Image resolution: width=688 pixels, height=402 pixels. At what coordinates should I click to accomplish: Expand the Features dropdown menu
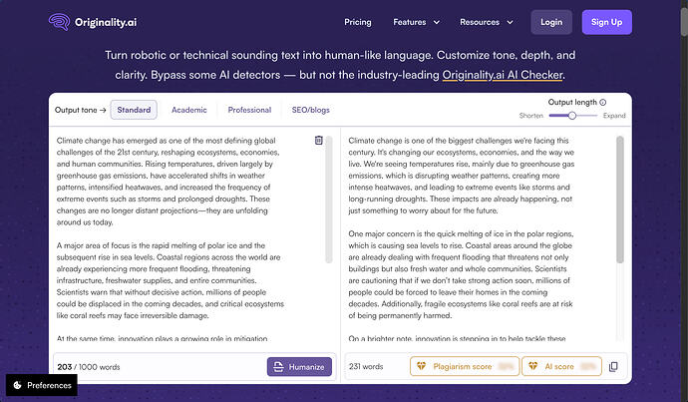[416, 22]
